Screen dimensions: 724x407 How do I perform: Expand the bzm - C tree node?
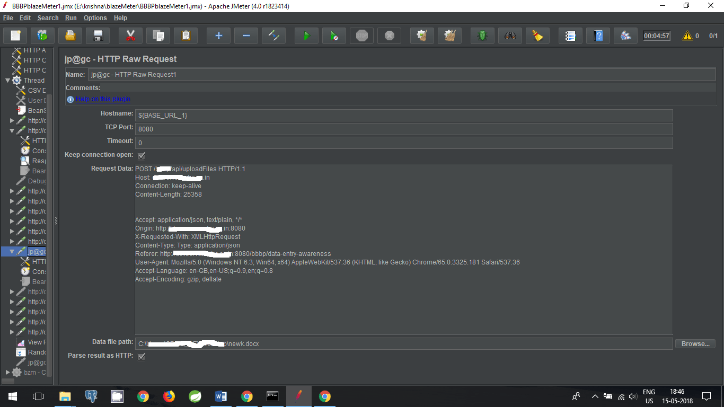click(7, 372)
